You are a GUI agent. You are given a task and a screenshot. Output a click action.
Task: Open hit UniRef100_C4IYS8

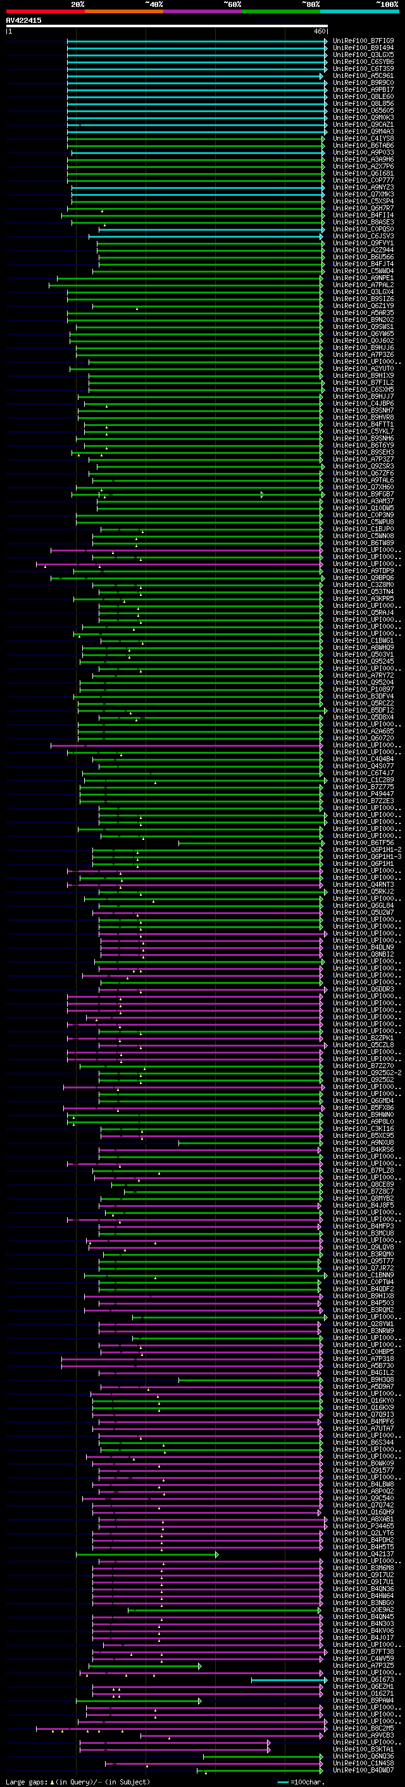coord(363,138)
